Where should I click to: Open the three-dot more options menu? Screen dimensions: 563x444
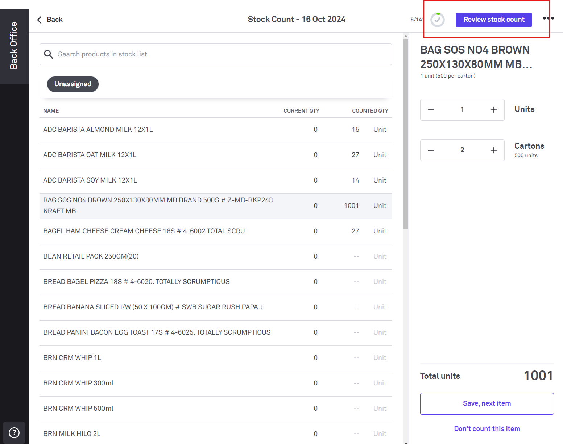[x=548, y=18]
